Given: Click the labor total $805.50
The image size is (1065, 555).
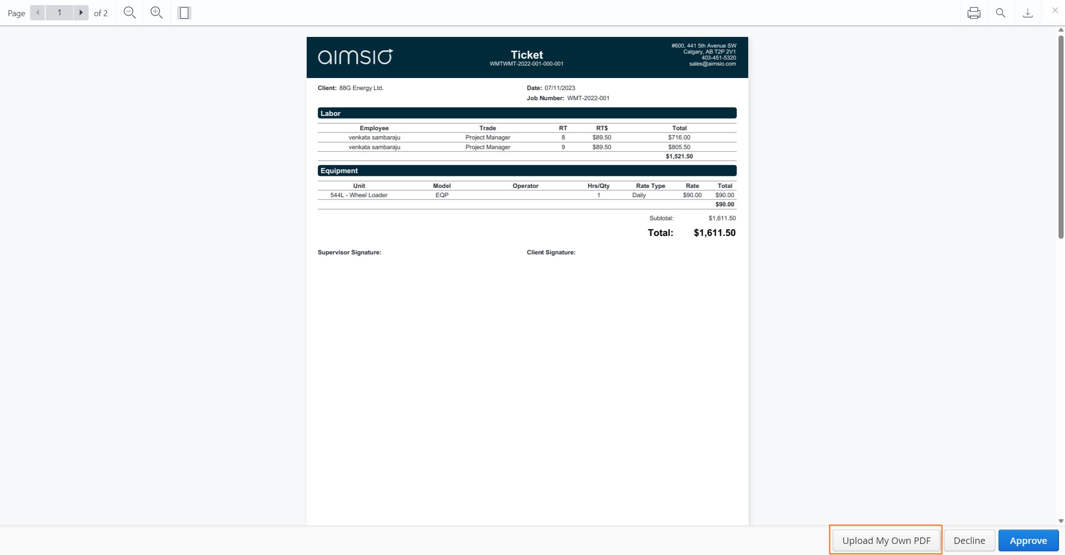Looking at the screenshot, I should click(x=679, y=147).
